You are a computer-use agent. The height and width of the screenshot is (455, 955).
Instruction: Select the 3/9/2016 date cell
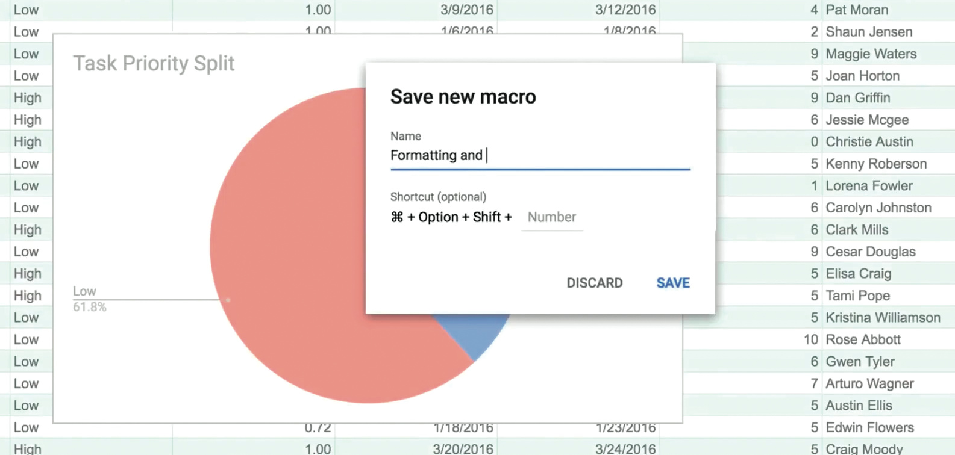[466, 10]
